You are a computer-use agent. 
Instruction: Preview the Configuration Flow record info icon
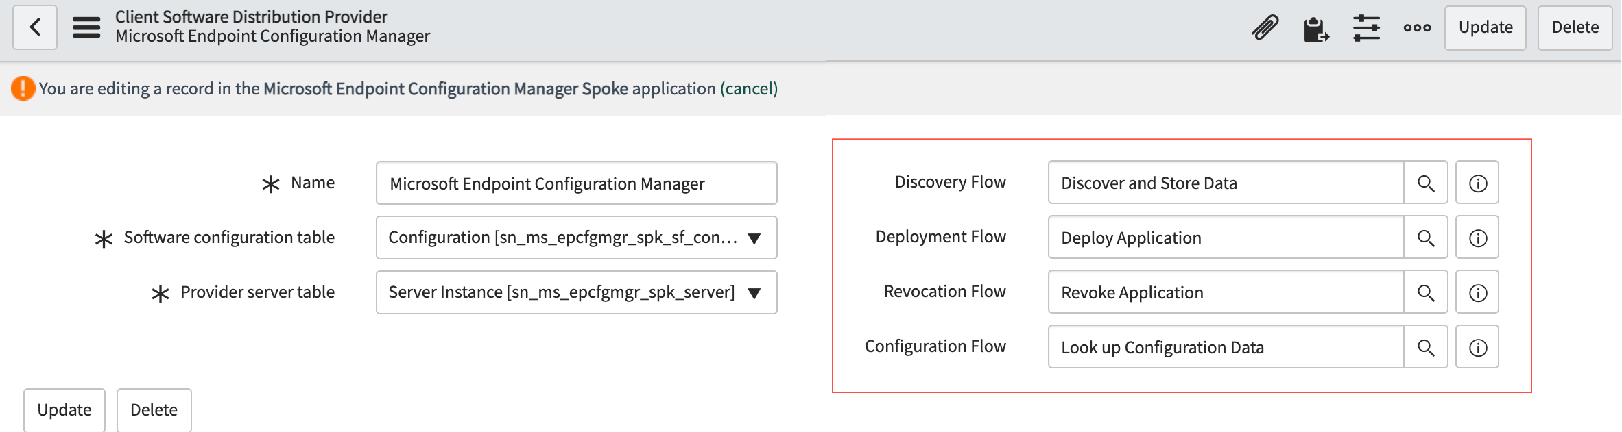(x=1478, y=347)
